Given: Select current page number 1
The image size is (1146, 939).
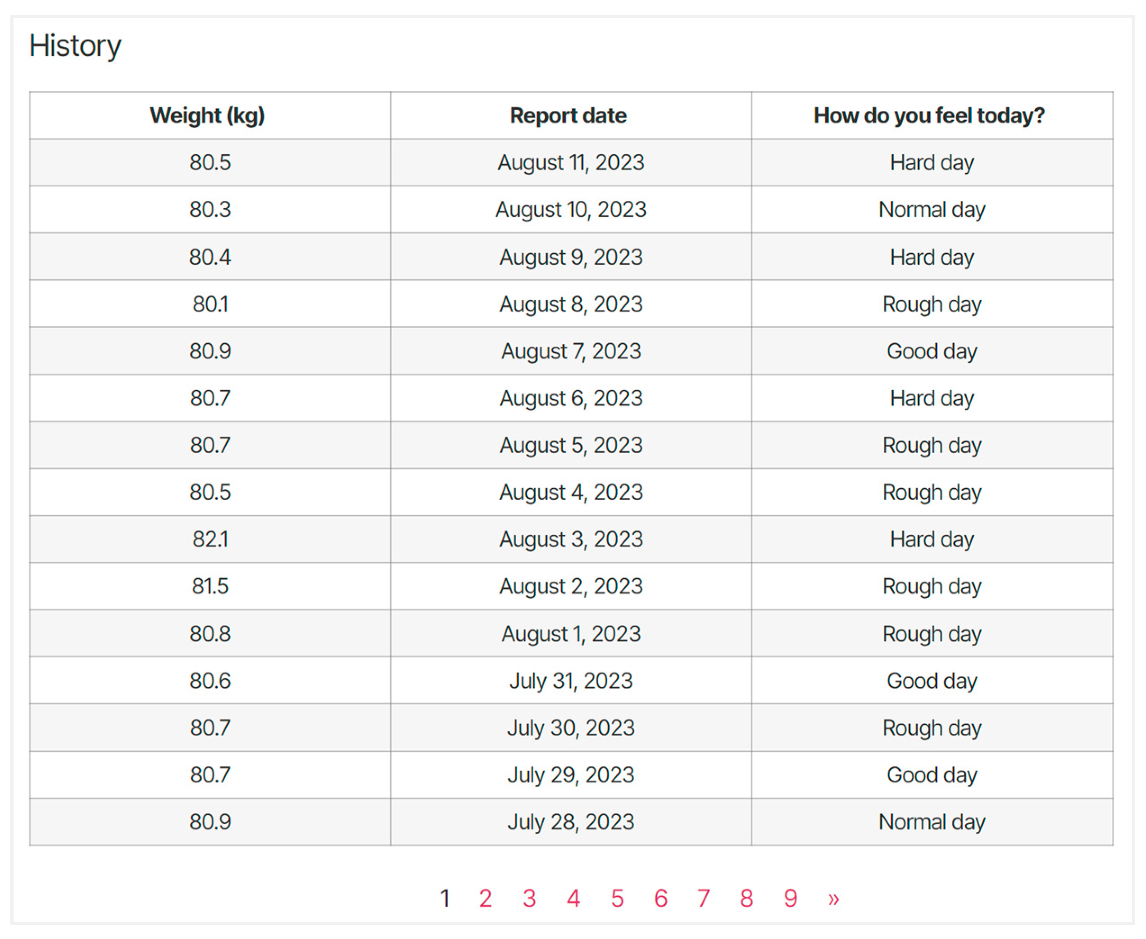Looking at the screenshot, I should tap(445, 898).
